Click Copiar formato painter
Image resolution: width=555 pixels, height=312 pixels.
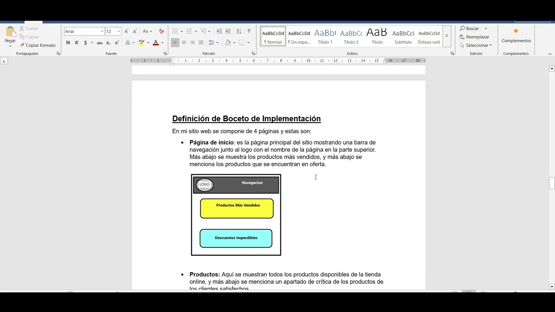coord(38,45)
